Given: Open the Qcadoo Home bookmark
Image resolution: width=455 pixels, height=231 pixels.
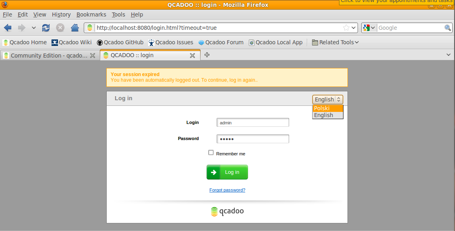Looking at the screenshot, I should (25, 42).
